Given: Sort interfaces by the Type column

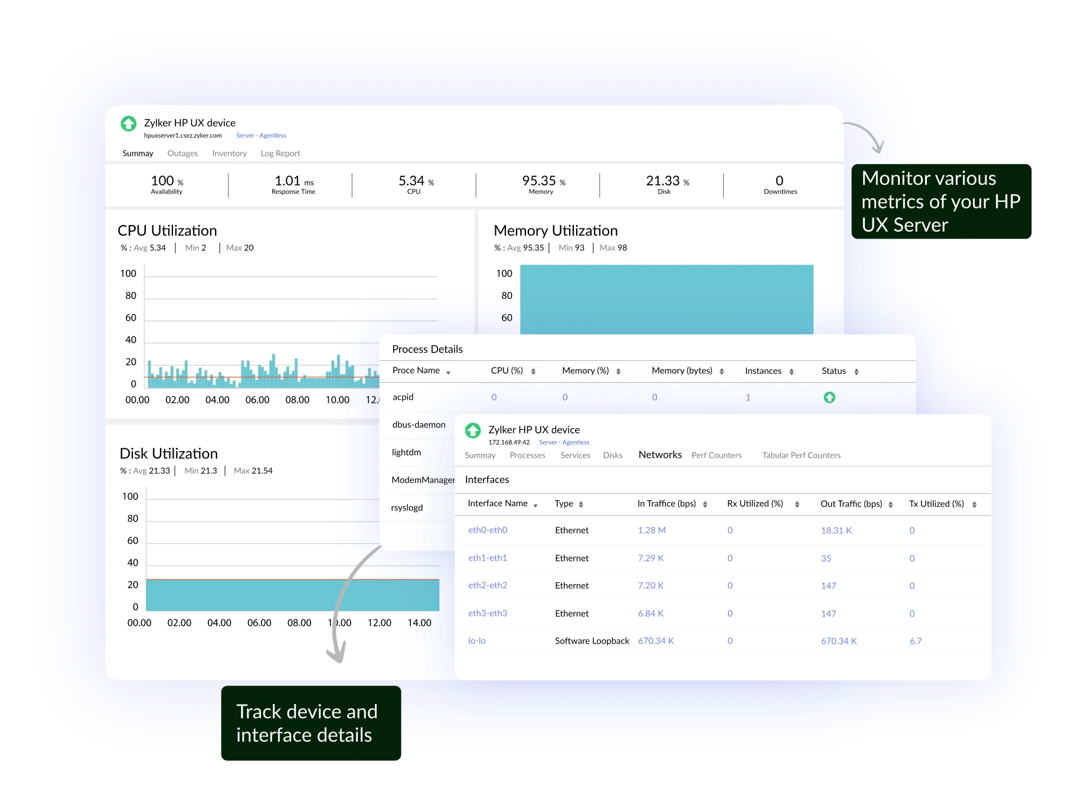Looking at the screenshot, I should (564, 504).
